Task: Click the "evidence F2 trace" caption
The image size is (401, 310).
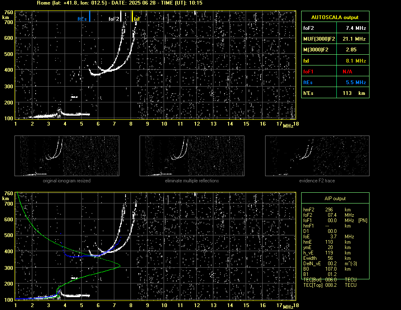Action: 317,181
